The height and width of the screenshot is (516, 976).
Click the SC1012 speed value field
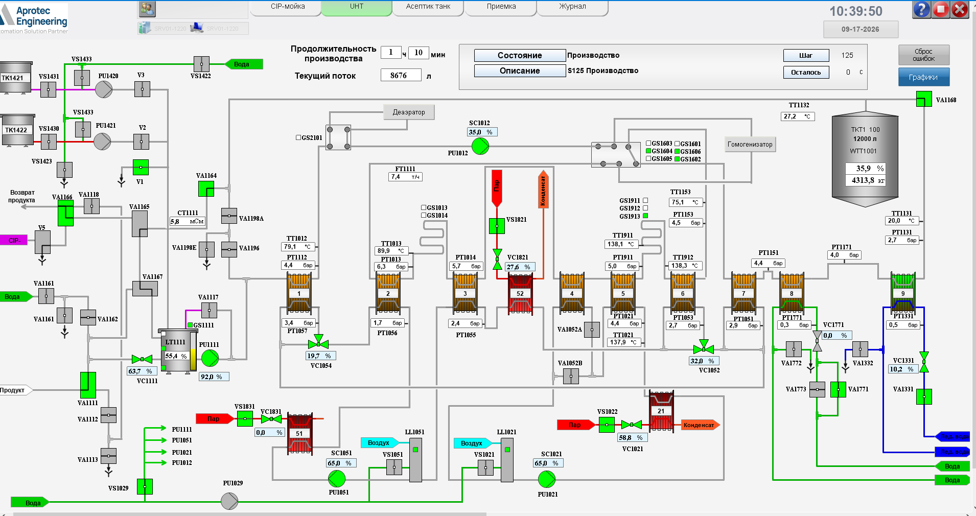pos(482,132)
